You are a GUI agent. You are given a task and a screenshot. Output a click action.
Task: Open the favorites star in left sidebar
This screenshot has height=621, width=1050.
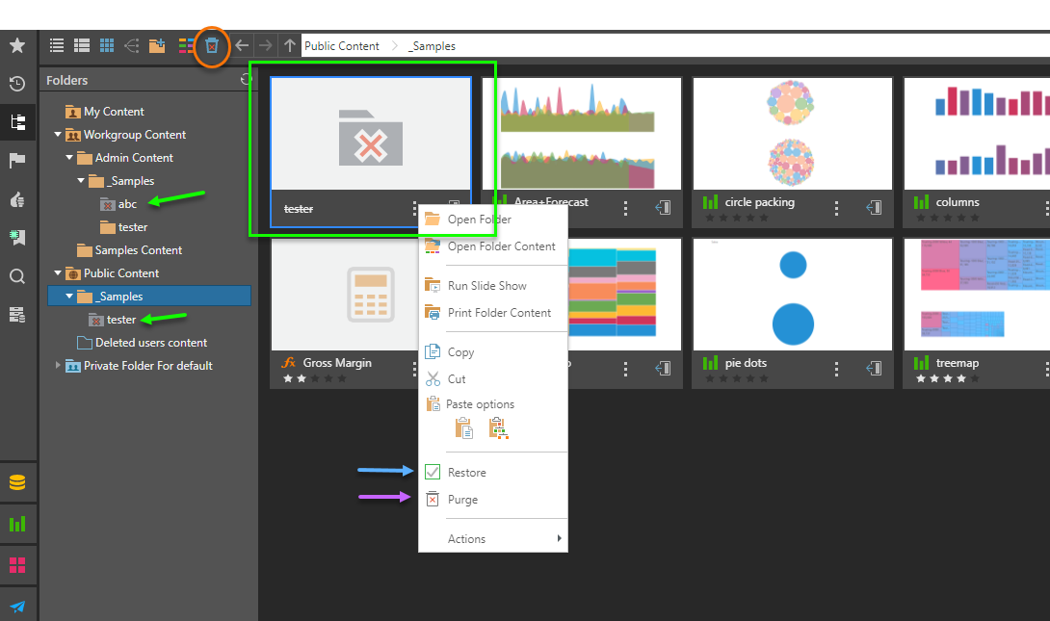17,45
